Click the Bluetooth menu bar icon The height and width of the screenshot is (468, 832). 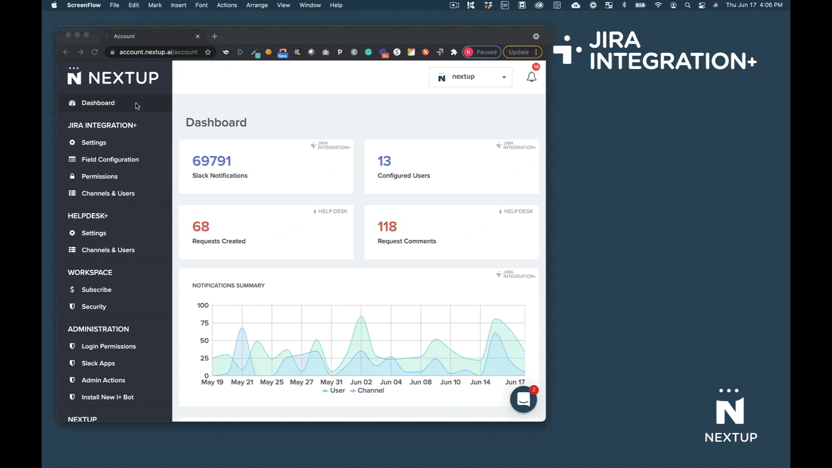click(x=624, y=5)
